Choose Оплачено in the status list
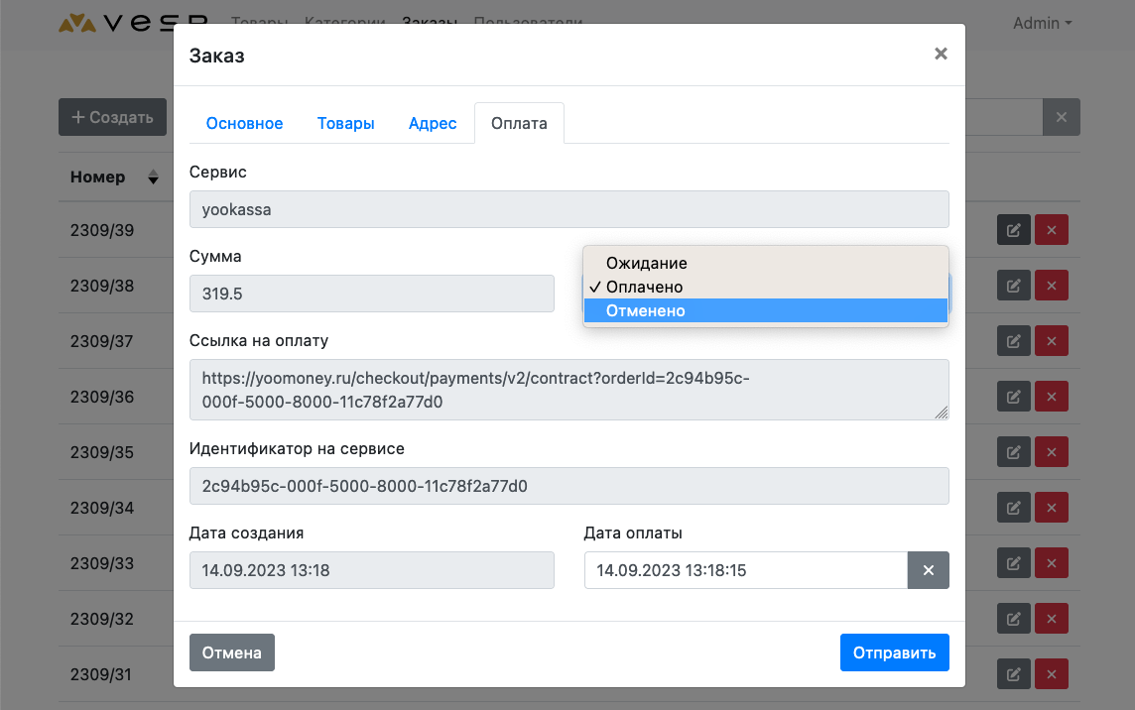 [x=644, y=287]
